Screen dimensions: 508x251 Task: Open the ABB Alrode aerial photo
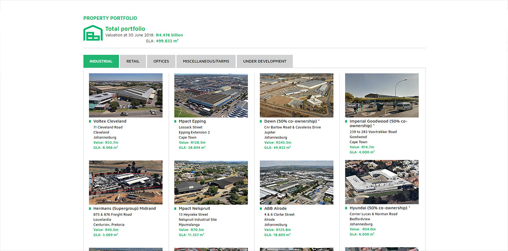tap(296, 182)
